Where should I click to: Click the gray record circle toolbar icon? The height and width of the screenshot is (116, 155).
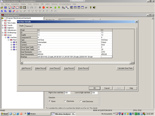coord(40,7)
